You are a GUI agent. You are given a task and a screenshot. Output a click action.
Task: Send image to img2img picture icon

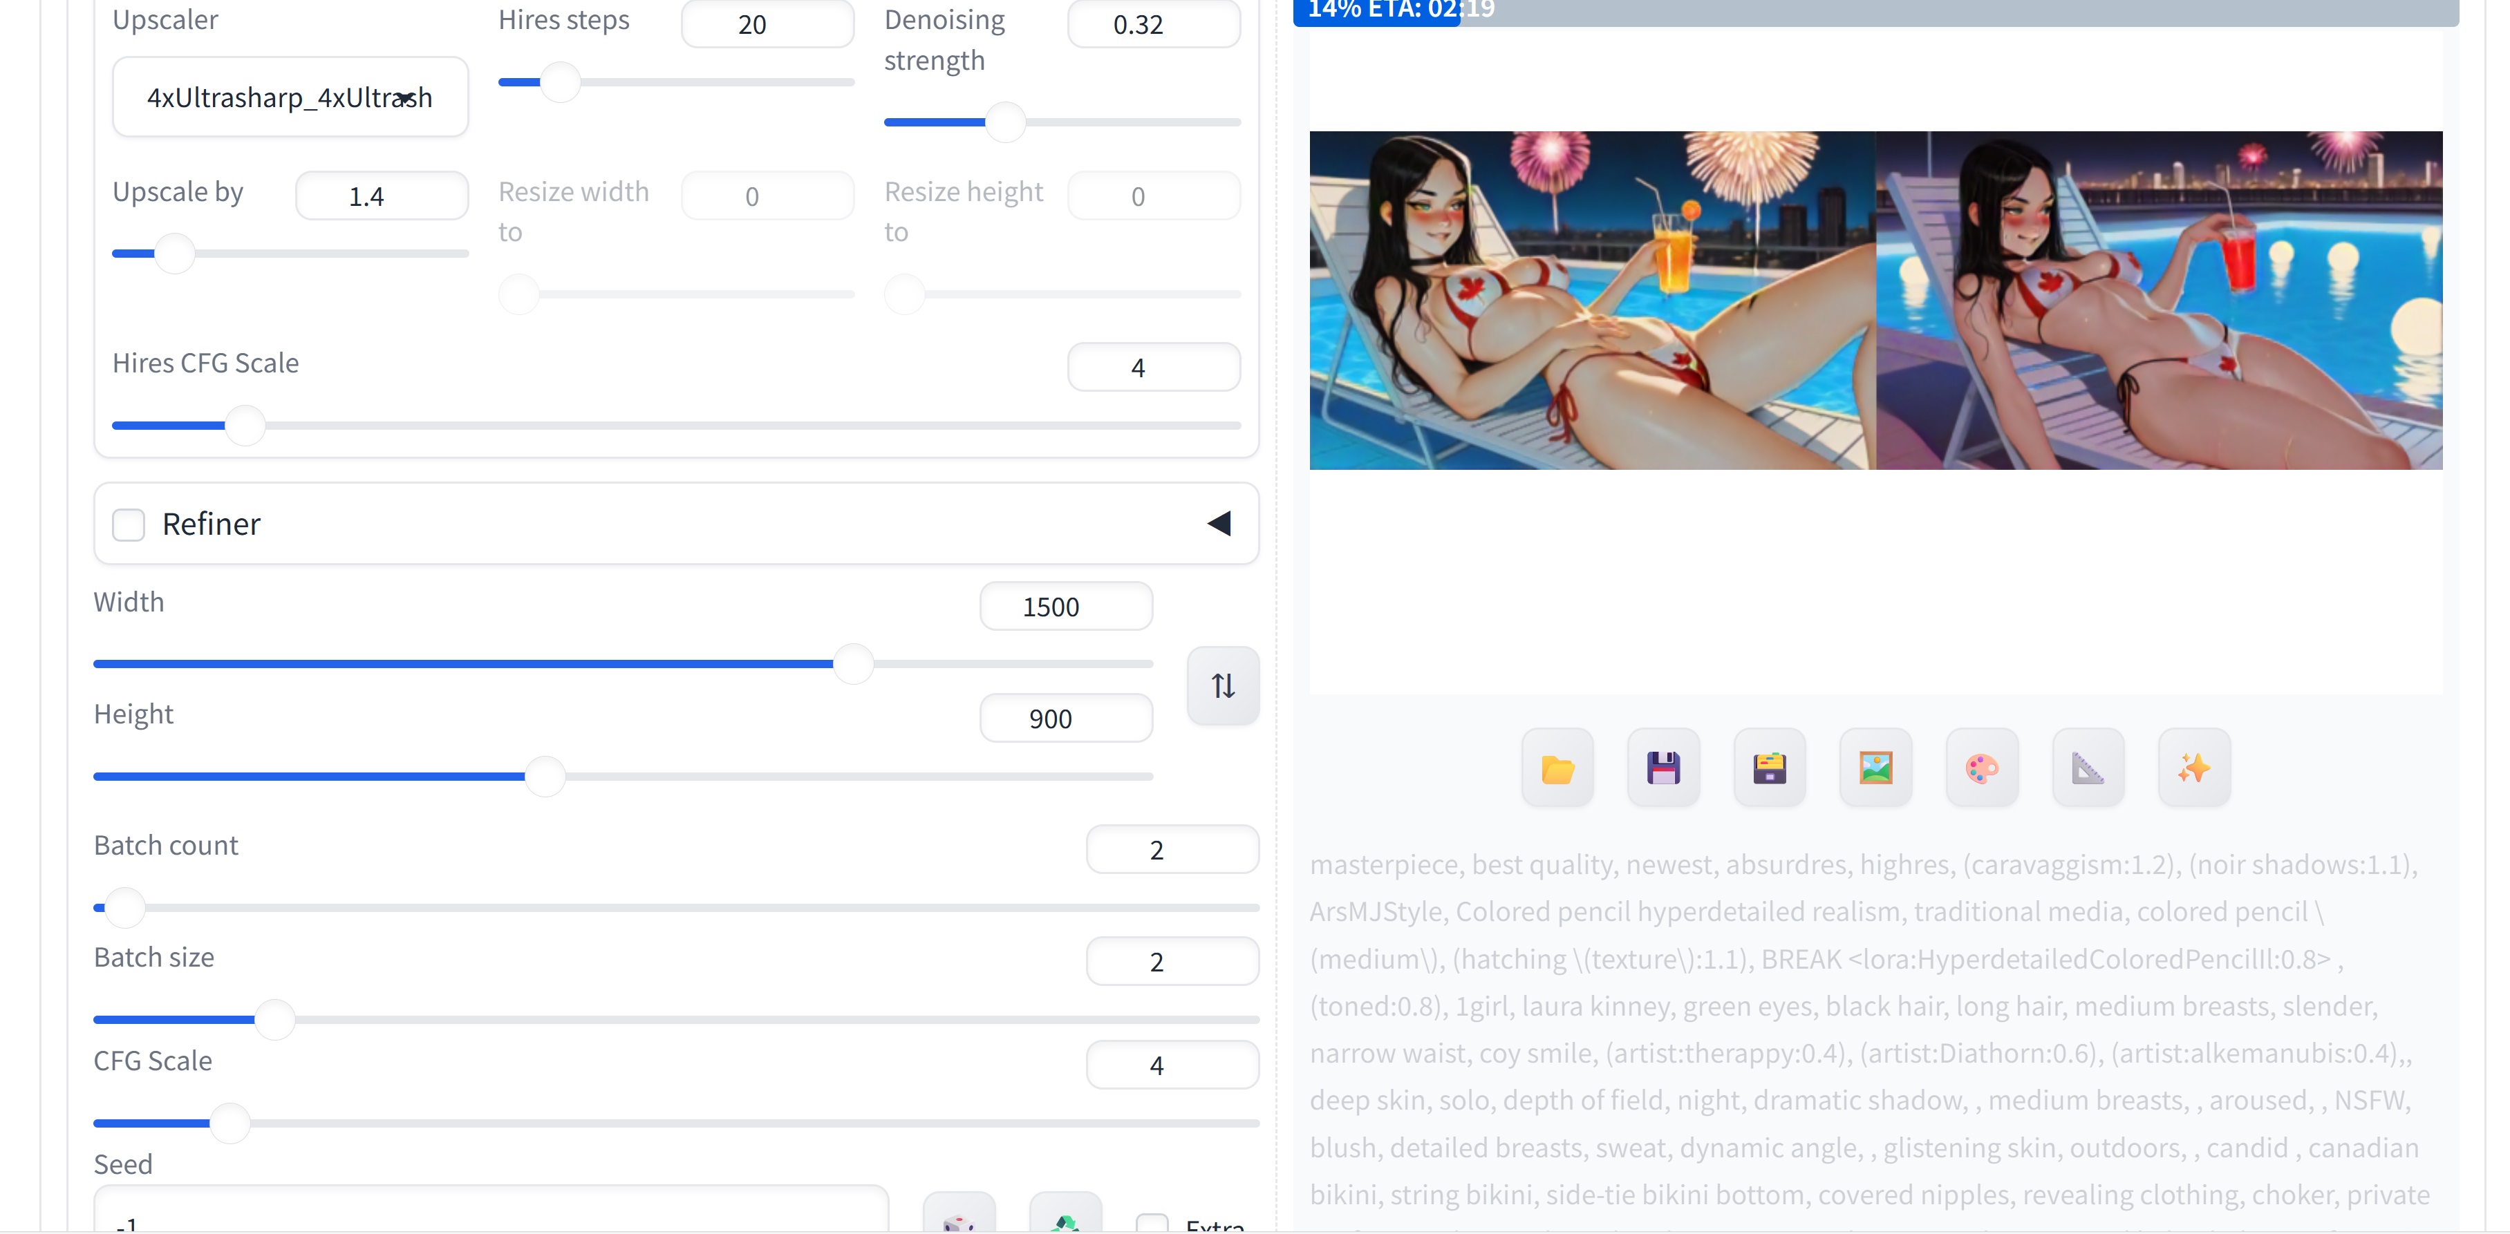coord(1875,768)
